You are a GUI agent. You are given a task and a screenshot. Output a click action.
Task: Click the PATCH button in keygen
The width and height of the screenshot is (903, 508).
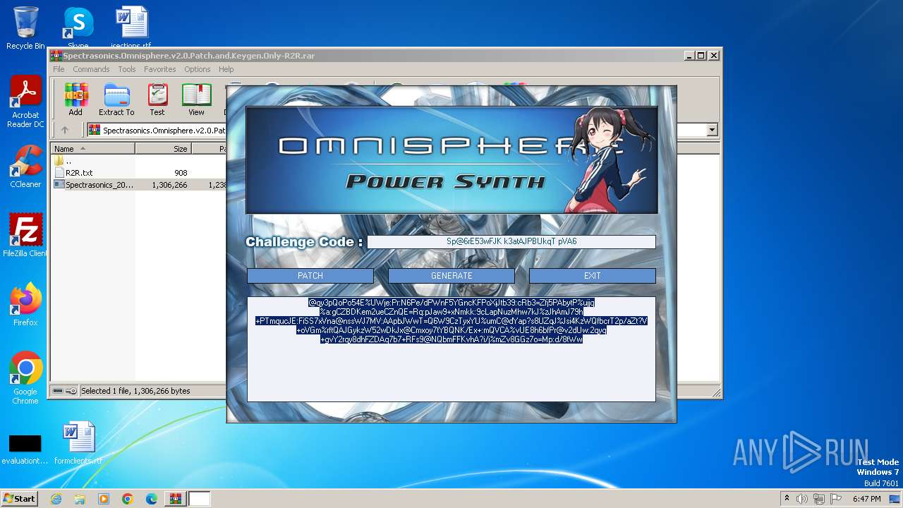click(x=310, y=276)
